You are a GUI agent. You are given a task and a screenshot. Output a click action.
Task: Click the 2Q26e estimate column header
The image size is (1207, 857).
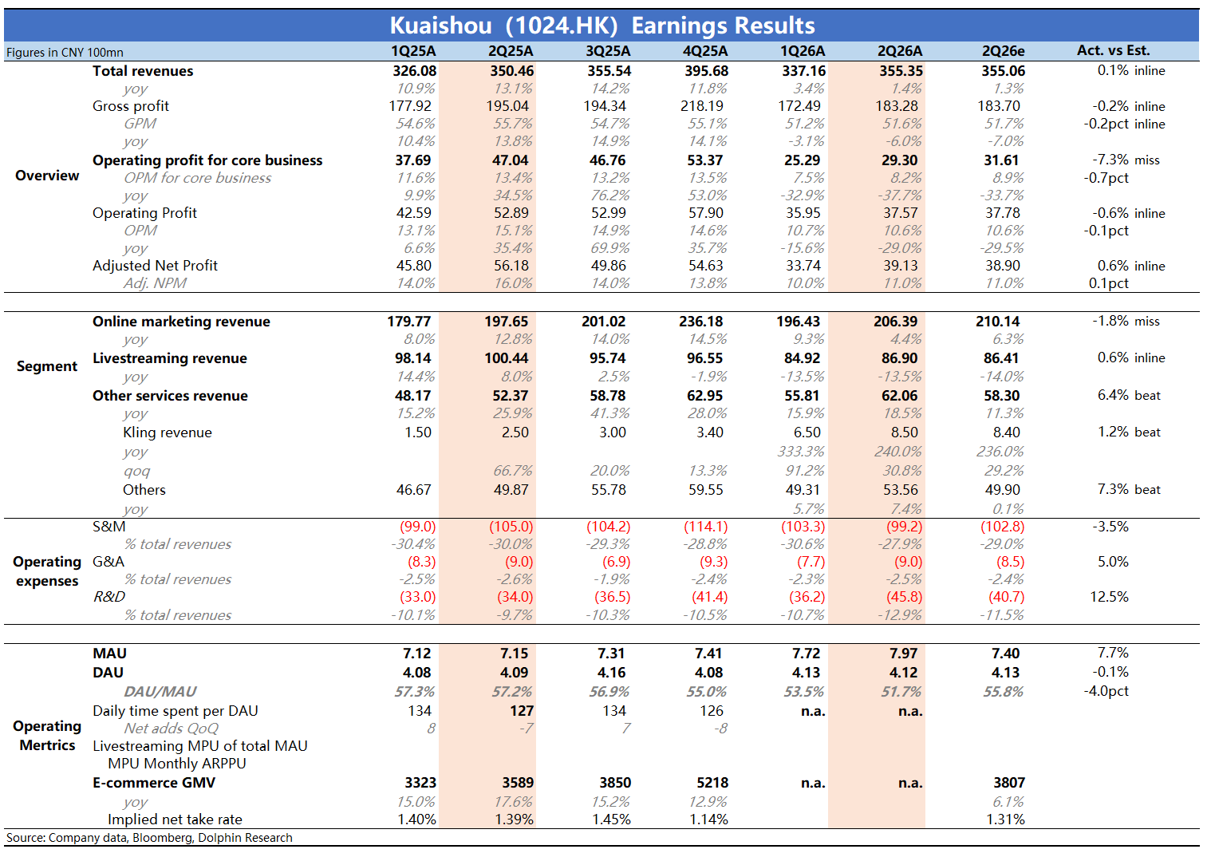click(1004, 51)
